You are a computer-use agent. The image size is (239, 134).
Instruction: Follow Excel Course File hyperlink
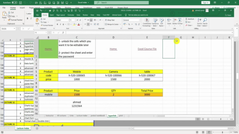[x=147, y=49]
